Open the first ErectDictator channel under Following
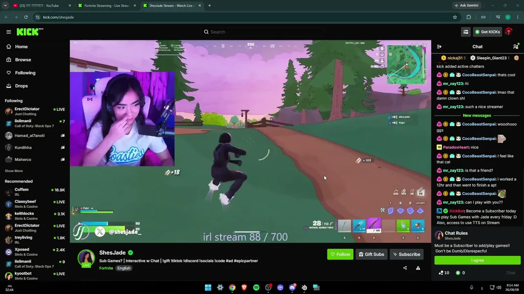 pyautogui.click(x=34, y=111)
